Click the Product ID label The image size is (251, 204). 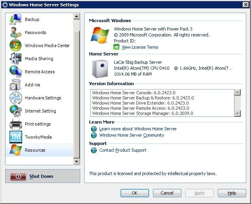tap(125, 41)
